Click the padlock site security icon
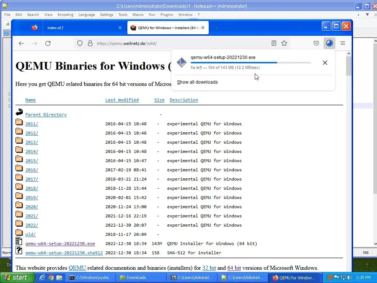The image size is (377, 283). click(x=90, y=43)
